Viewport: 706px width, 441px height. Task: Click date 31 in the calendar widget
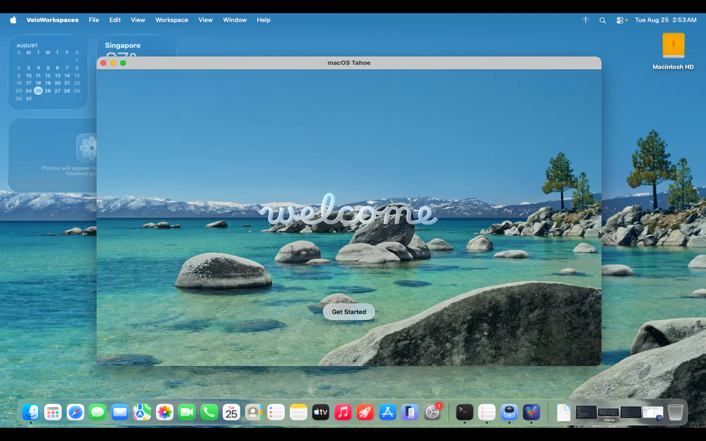[28, 98]
